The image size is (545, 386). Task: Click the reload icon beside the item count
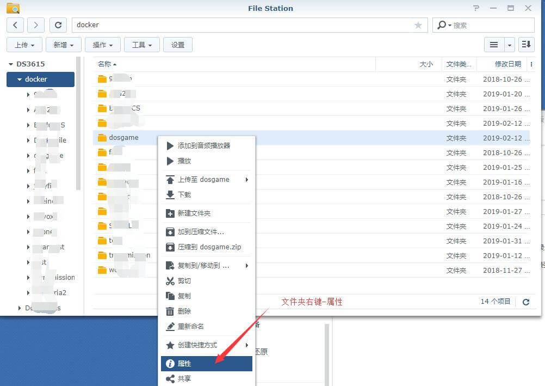525,302
